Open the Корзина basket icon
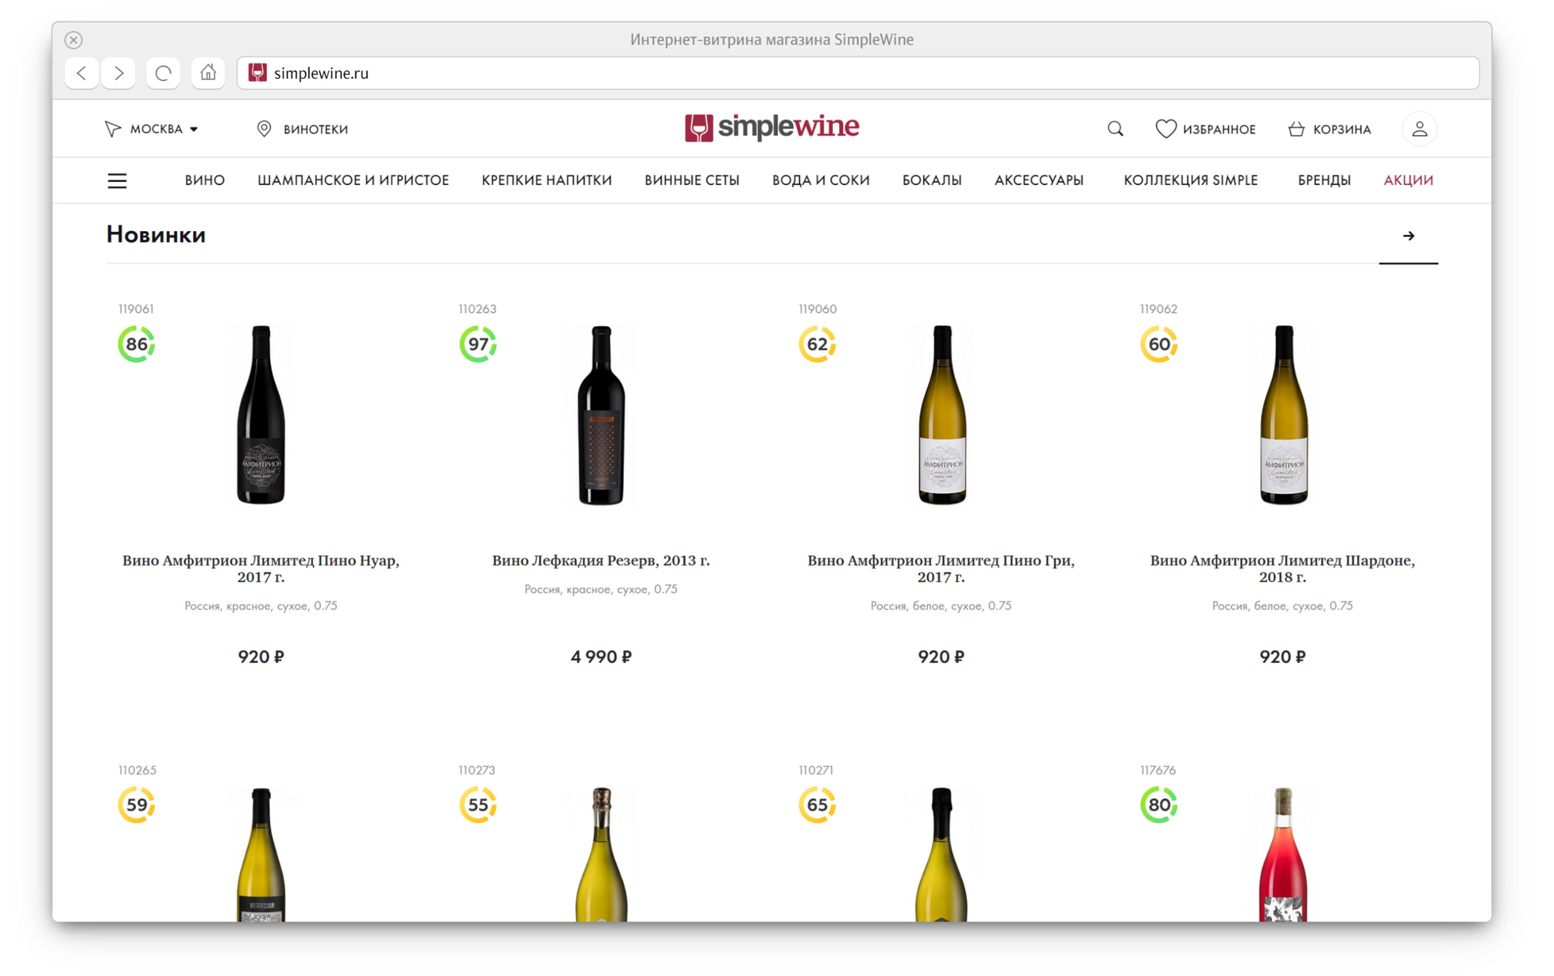Image resolution: width=1554 pixels, height=976 pixels. [1296, 129]
